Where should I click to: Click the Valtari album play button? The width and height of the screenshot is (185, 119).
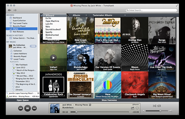point(53,58)
